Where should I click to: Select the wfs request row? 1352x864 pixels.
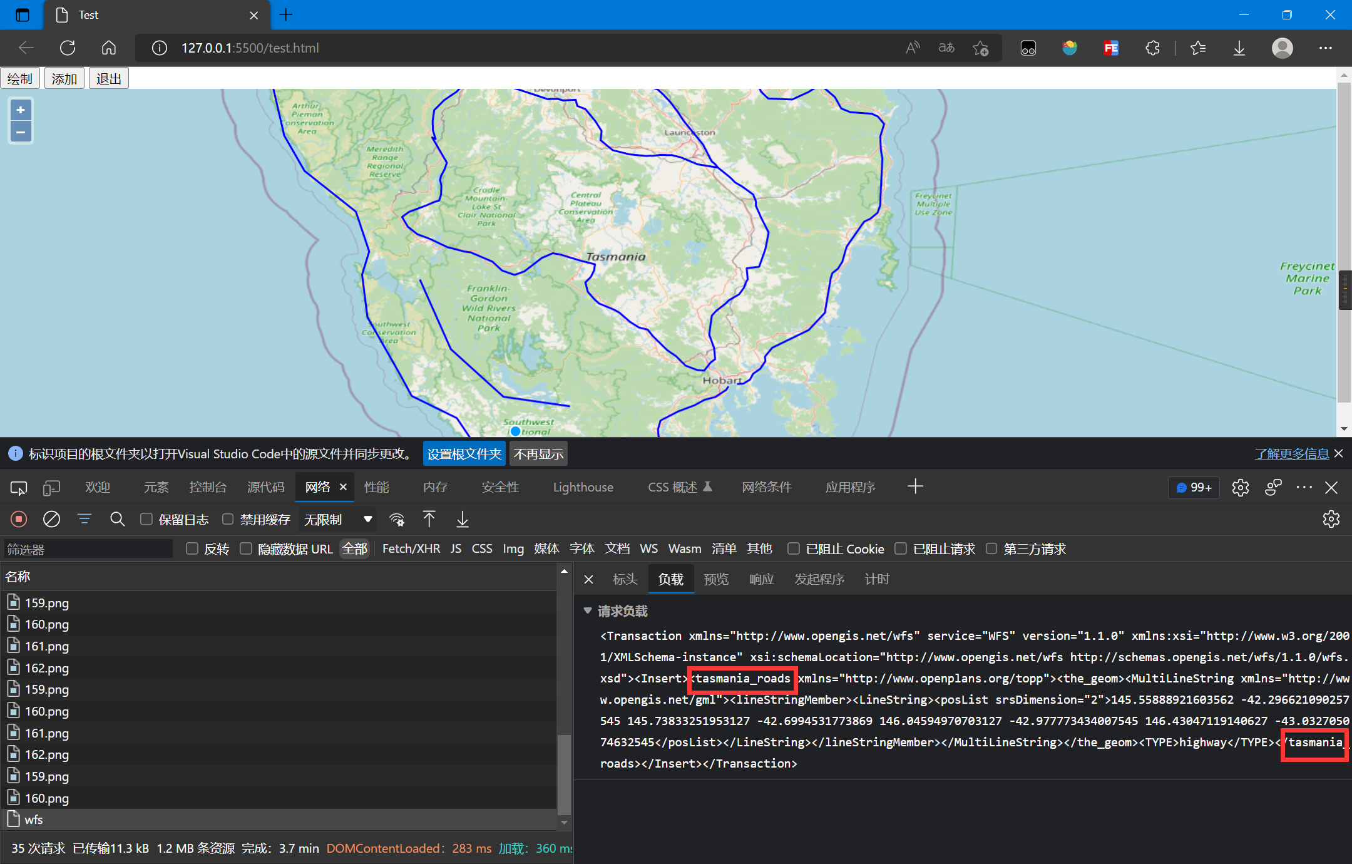pyautogui.click(x=279, y=820)
